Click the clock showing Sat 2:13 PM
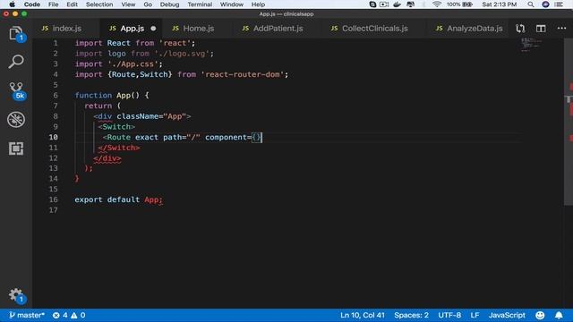 [x=499, y=4]
